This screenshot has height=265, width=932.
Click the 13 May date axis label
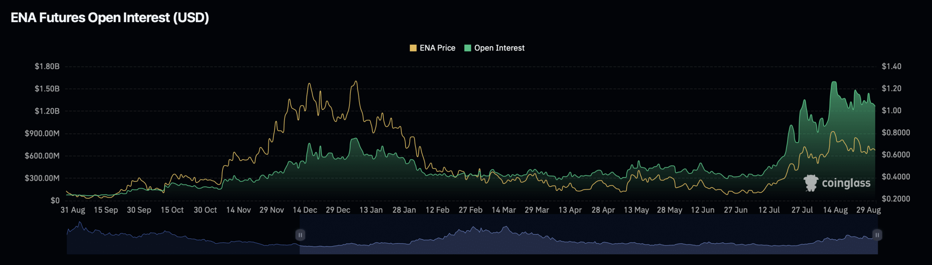(x=636, y=210)
